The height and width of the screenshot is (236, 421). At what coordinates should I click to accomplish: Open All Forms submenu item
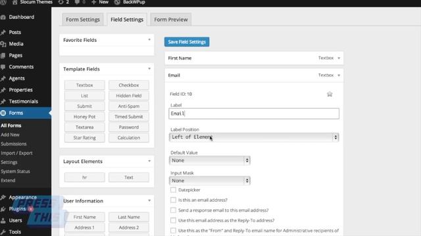(x=11, y=125)
